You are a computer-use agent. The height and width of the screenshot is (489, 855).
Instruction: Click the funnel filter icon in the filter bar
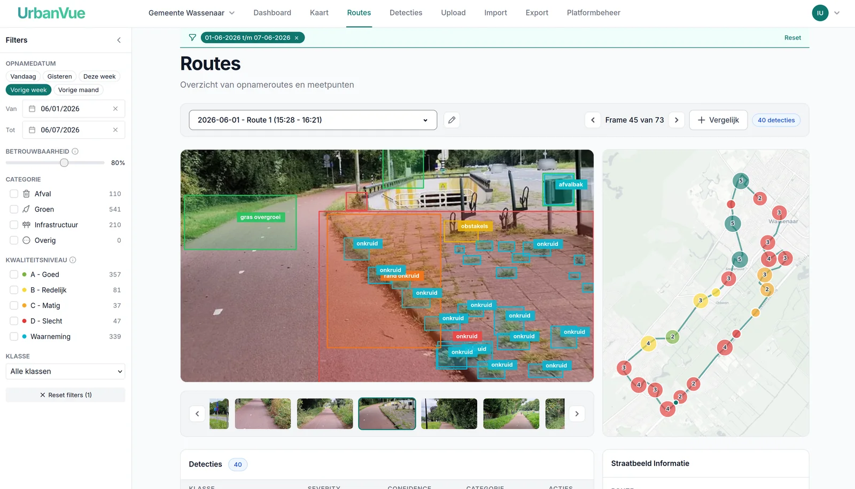pyautogui.click(x=192, y=37)
